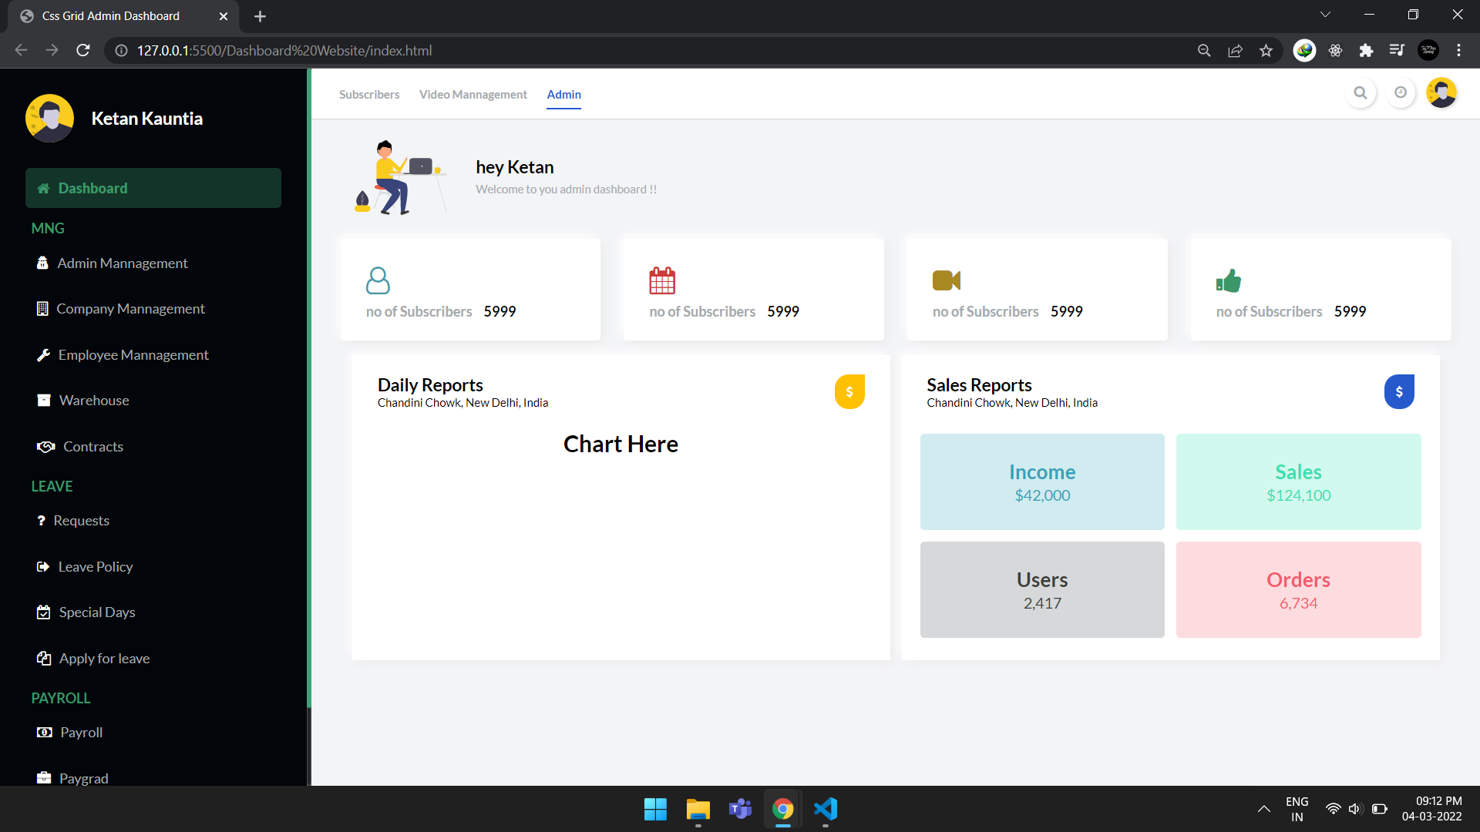Expand hidden system tray icons chevron
Viewport: 1480px width, 832px height.
[x=1263, y=809]
